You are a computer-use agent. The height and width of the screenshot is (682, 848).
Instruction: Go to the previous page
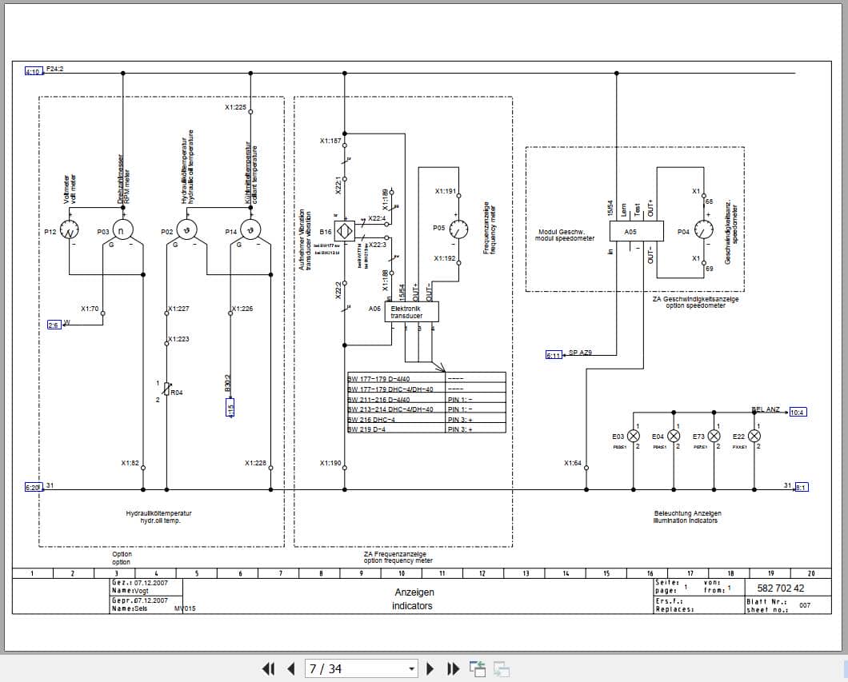291,669
